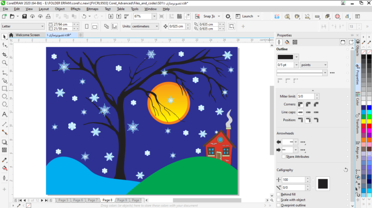Open the line style dropdown
This screenshot has width=372, height=208.
click(x=325, y=73)
